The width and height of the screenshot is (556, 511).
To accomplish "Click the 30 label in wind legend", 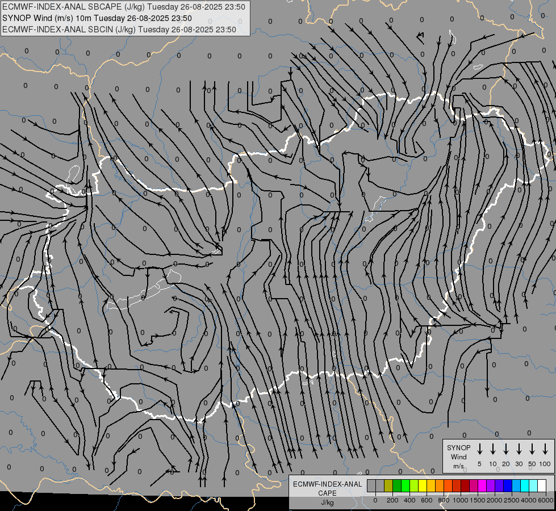I will point(519,464).
